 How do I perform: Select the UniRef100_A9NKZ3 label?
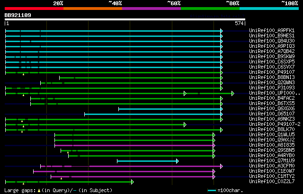point(272,119)
